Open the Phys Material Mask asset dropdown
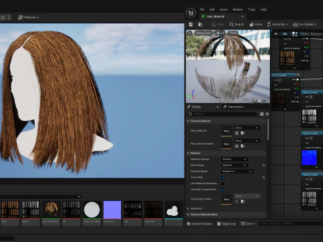Screen dimensions: 323x242 coord(247,140)
